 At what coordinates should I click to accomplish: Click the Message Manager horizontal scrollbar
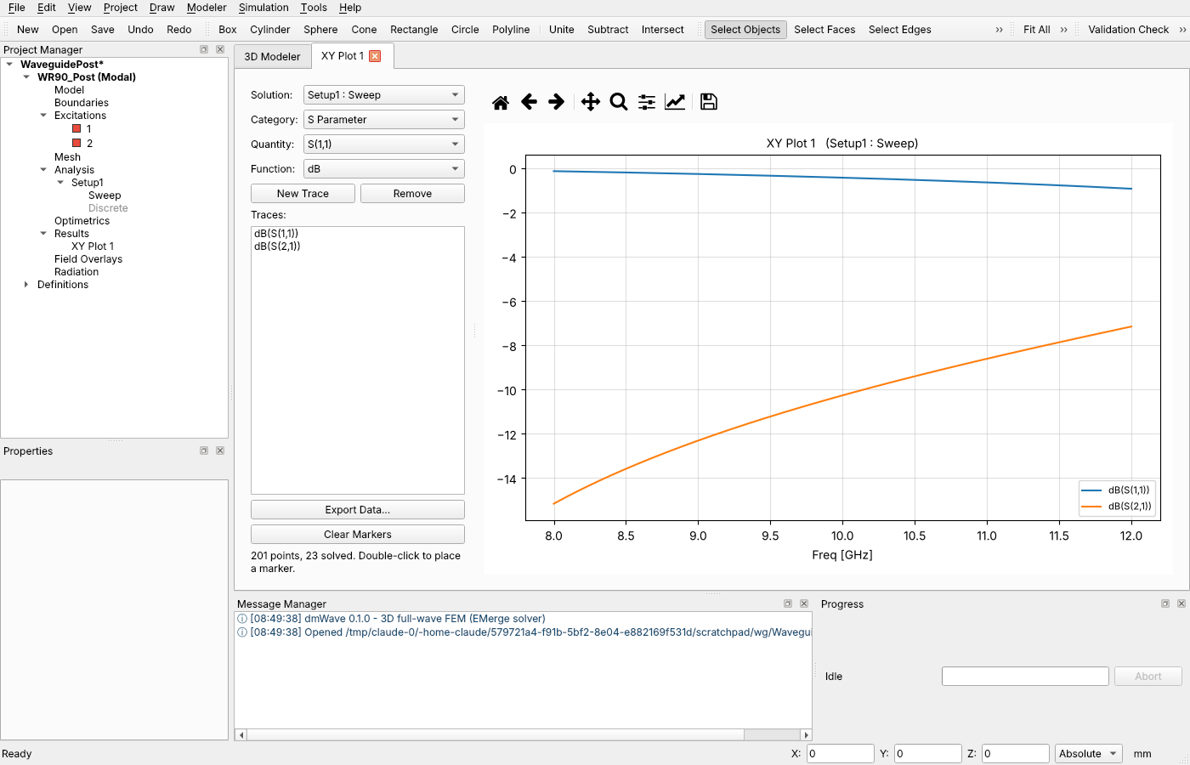[x=523, y=734]
